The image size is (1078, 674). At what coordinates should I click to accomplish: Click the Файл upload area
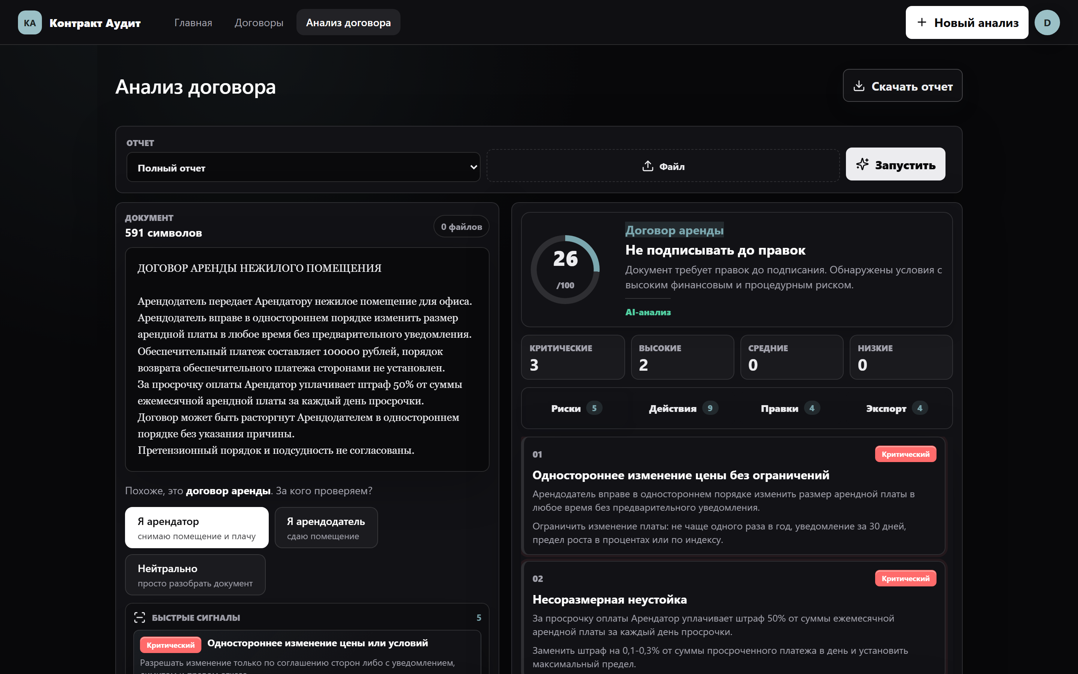tap(663, 166)
